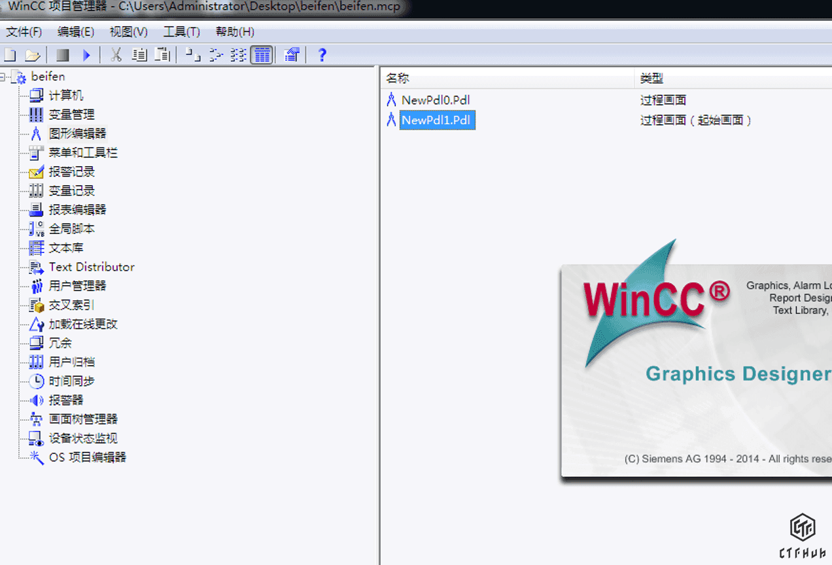Click the Cut scissors icon

tap(116, 56)
